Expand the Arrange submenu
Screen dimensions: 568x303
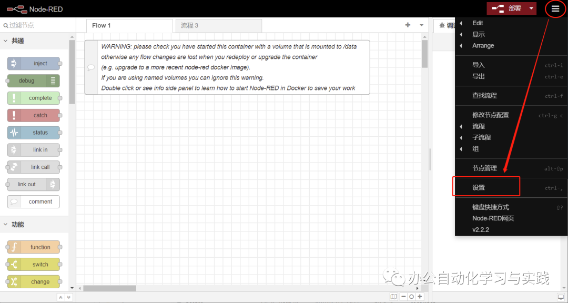(x=511, y=46)
